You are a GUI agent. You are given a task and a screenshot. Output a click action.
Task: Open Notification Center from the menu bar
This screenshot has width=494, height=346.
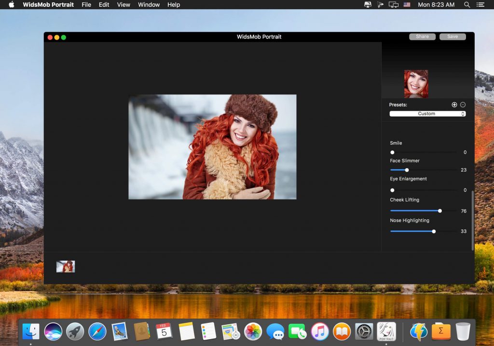[480, 5]
